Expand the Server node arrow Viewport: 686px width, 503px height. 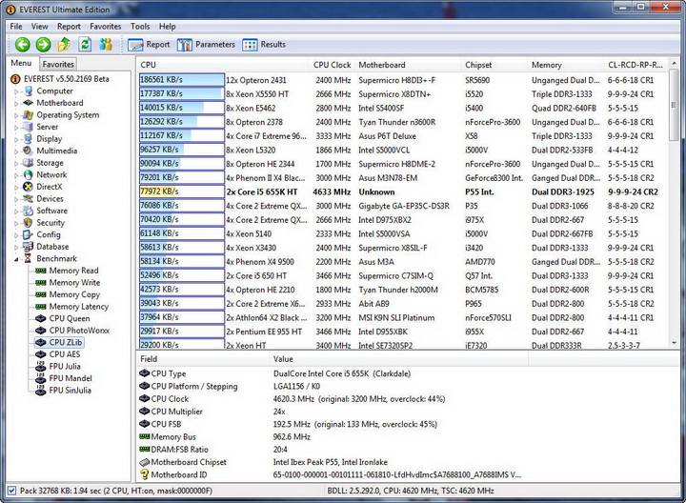[x=16, y=128]
